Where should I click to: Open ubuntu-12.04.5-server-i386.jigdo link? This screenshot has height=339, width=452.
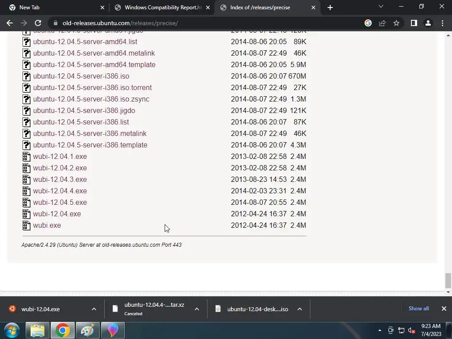point(84,110)
